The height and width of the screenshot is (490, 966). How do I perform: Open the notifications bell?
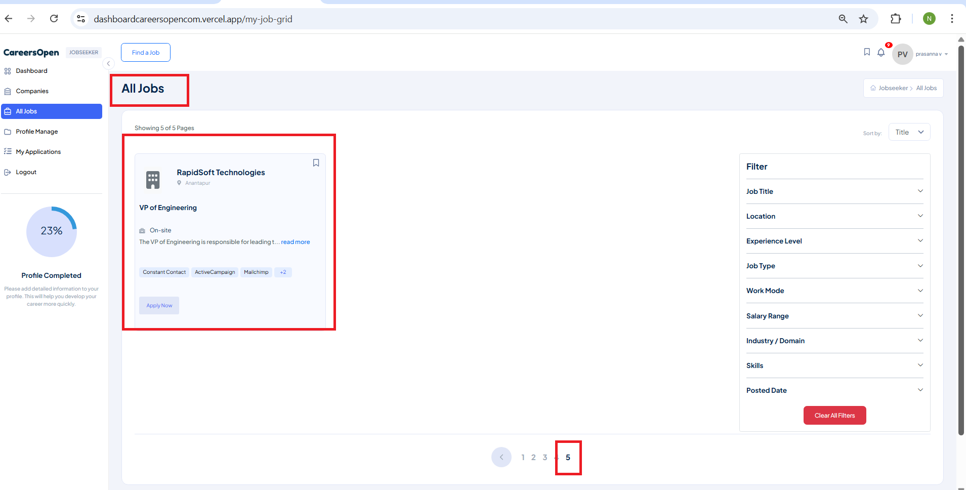(x=881, y=53)
